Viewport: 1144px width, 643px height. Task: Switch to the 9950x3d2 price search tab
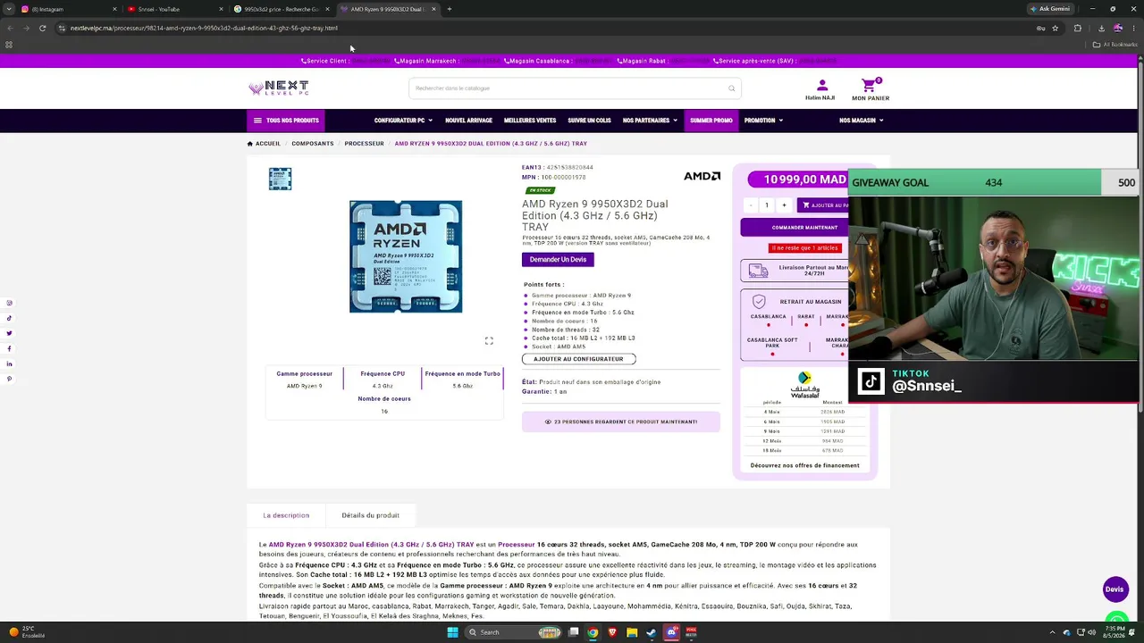[281, 9]
